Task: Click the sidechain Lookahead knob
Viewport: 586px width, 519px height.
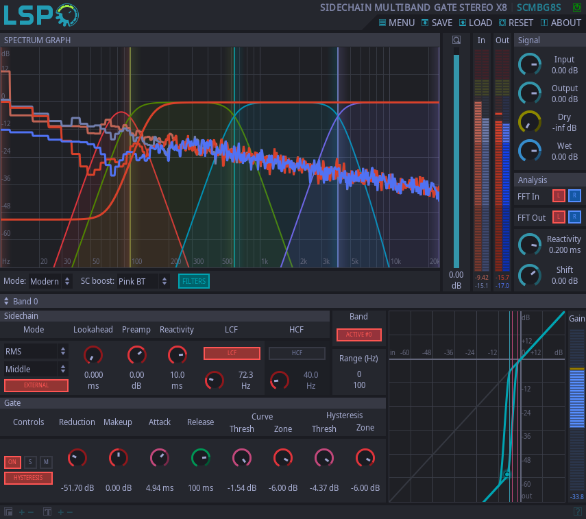Action: click(x=93, y=355)
